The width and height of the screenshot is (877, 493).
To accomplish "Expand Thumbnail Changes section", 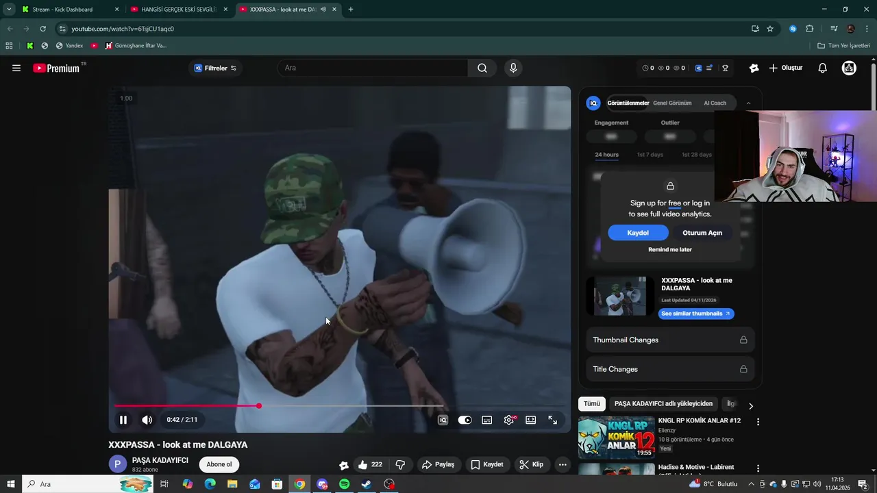I will (670, 340).
